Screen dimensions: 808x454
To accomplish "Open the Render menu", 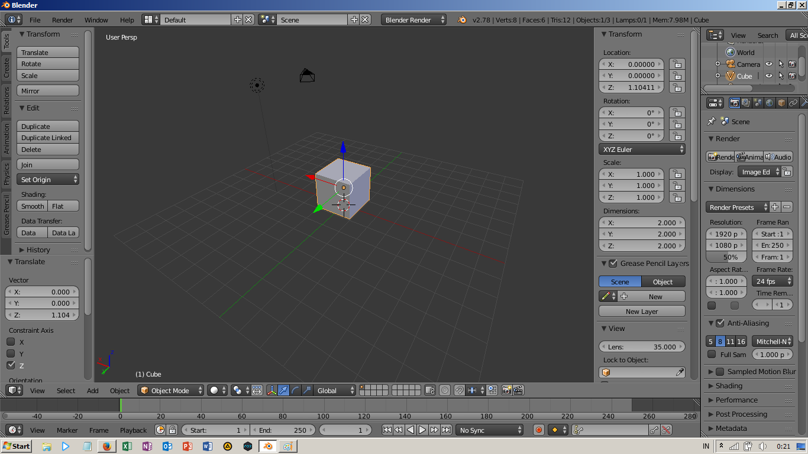I will click(62, 20).
